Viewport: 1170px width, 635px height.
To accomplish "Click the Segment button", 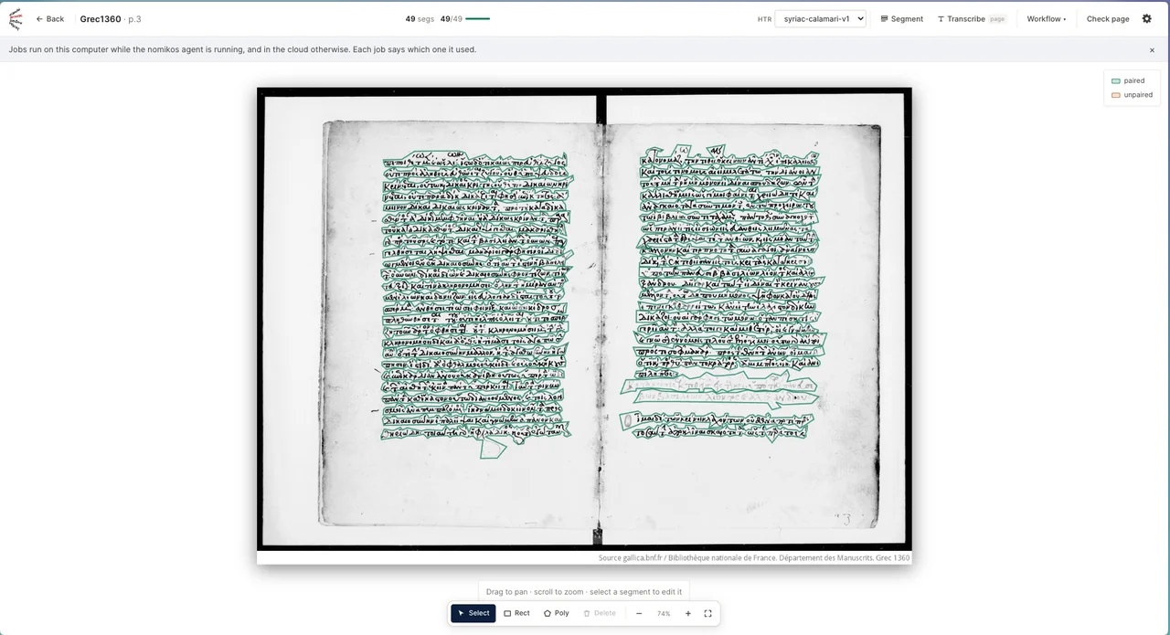I will [901, 19].
